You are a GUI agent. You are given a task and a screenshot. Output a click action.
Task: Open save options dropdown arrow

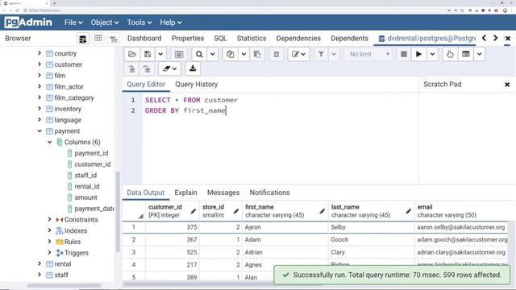160,54
